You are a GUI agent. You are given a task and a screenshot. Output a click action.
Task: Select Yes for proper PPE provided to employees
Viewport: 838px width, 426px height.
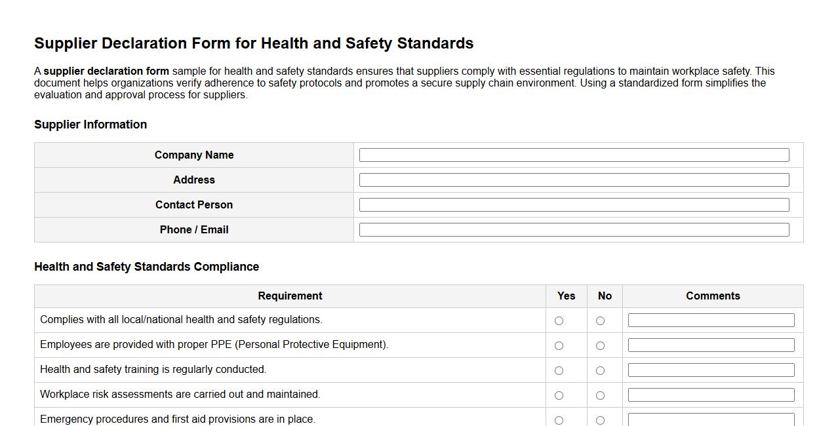pyautogui.click(x=559, y=345)
